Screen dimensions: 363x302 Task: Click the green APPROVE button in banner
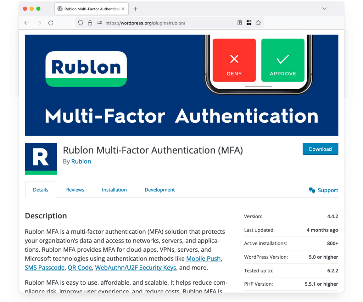coord(283,60)
